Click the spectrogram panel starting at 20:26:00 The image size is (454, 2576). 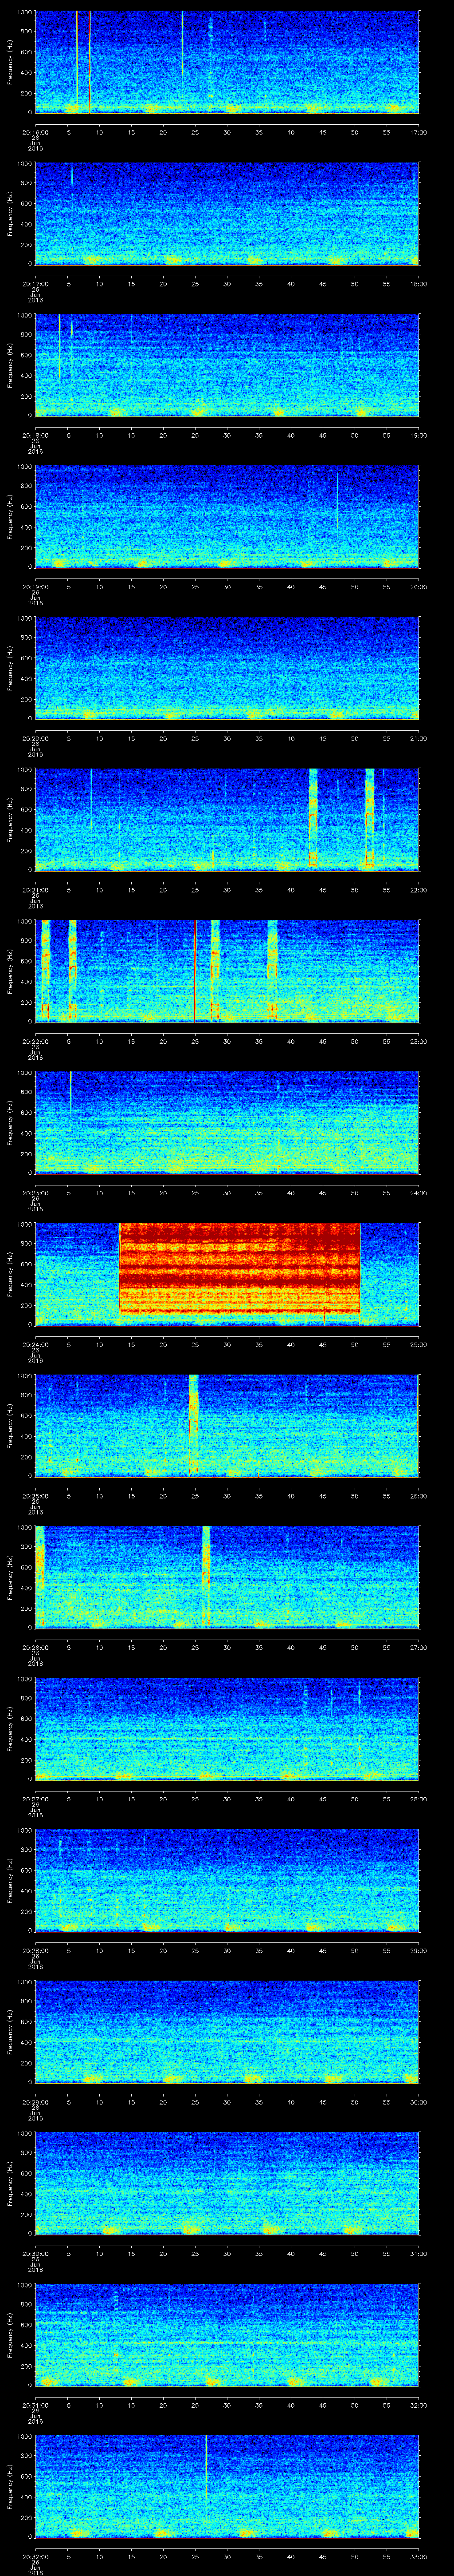227,1577
